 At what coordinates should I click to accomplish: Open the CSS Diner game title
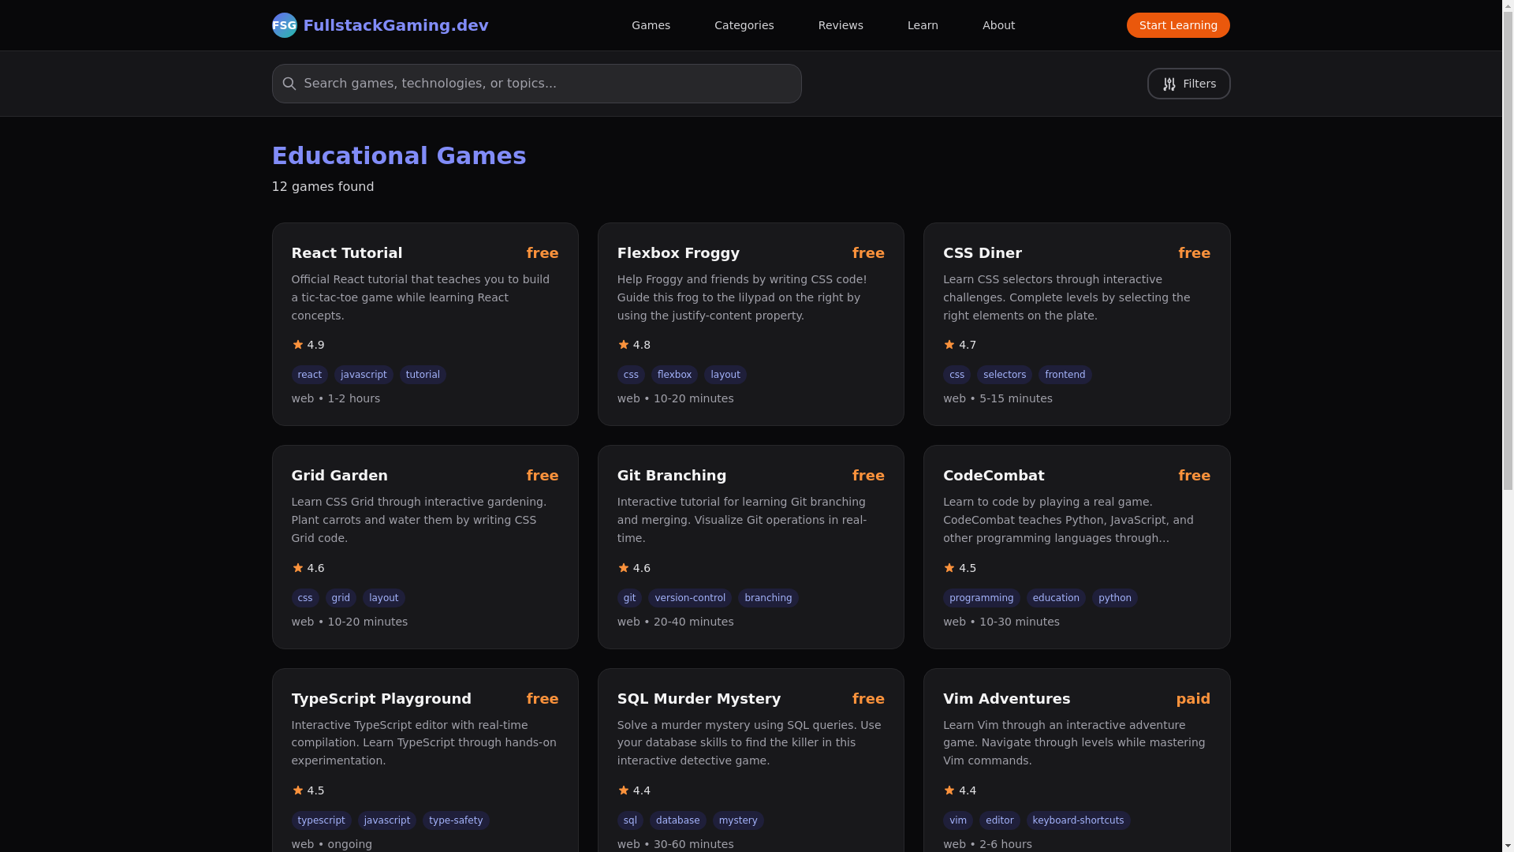click(x=983, y=253)
